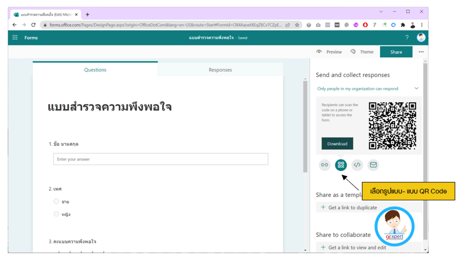Stay on the Questions tab
463x259 pixels.
point(95,70)
